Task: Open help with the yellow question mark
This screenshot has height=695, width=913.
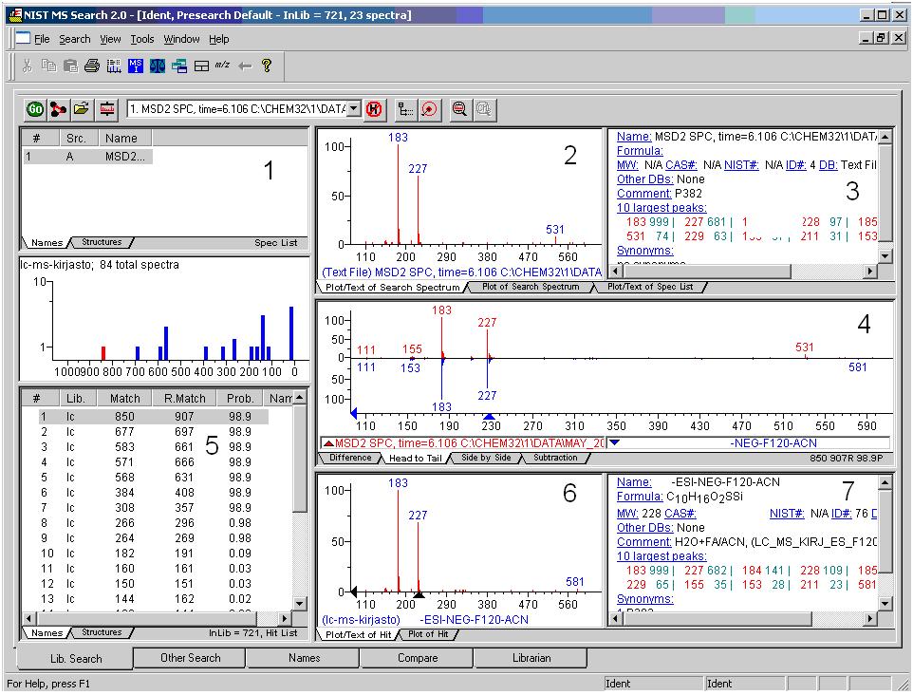Action: (267, 66)
